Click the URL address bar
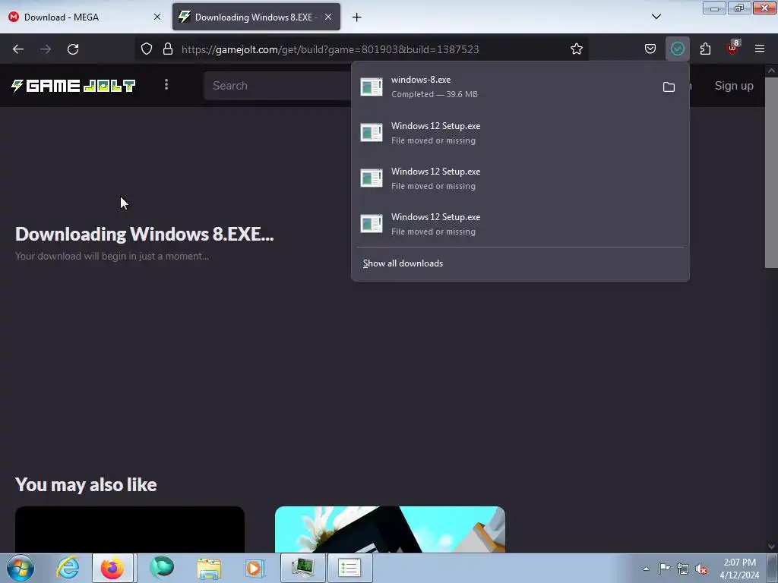 click(x=362, y=49)
